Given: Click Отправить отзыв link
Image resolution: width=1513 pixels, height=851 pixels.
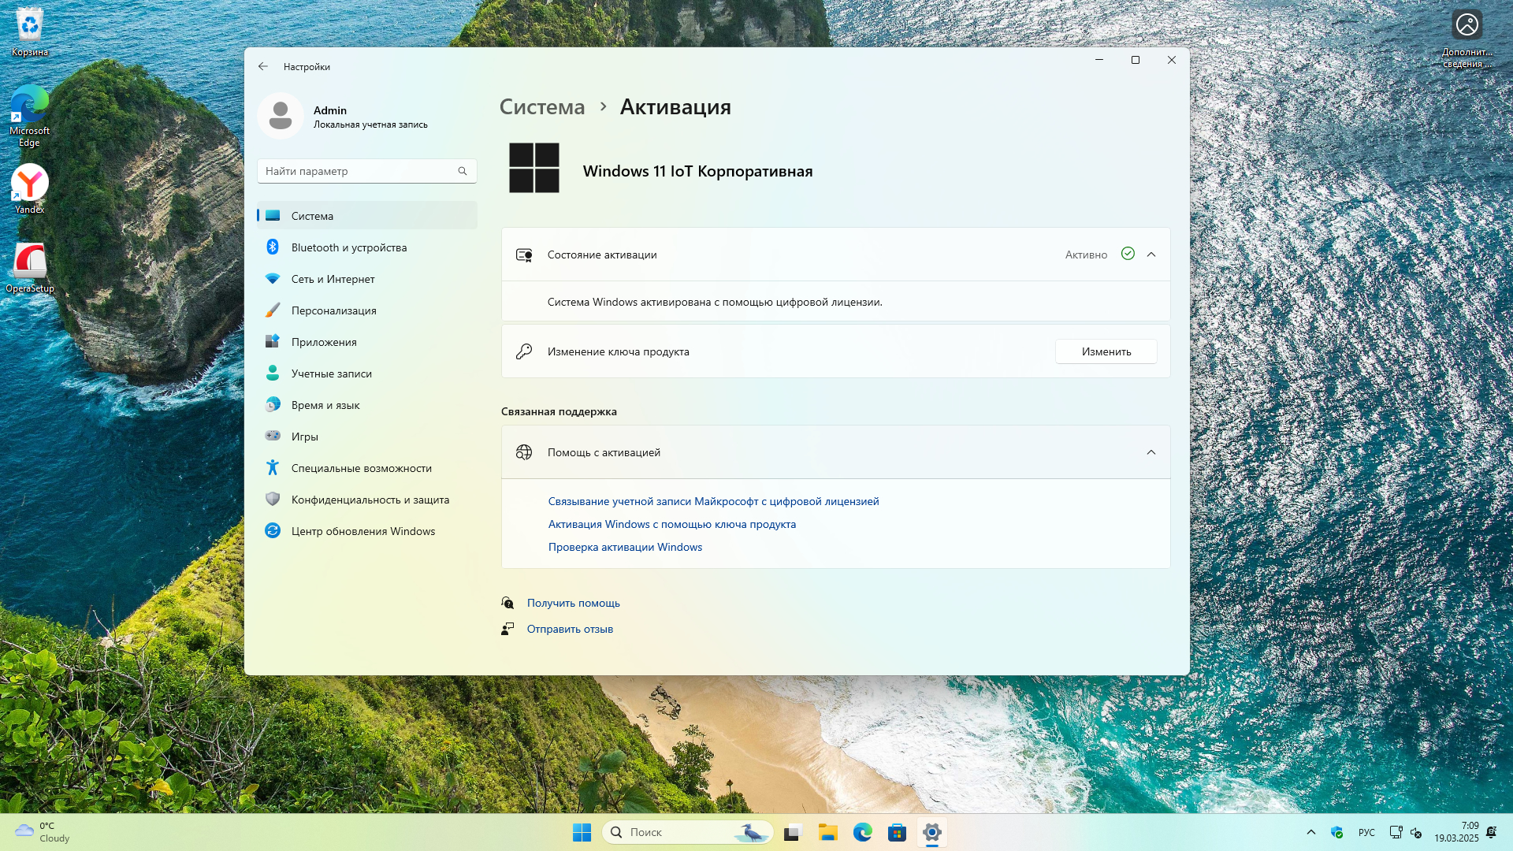Looking at the screenshot, I should pos(570,629).
